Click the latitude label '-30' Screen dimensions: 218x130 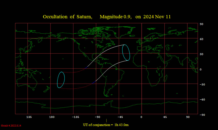pyautogui.click(x=202, y=84)
